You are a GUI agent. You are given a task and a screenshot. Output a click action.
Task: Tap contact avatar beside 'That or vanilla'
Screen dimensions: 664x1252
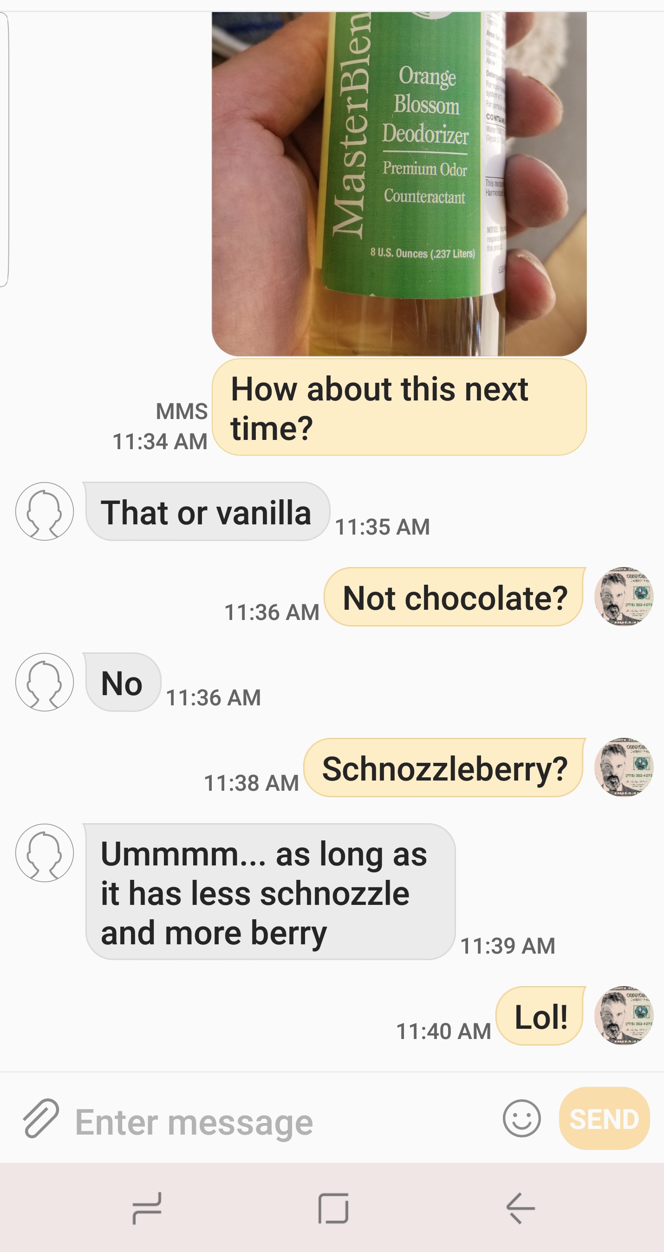[44, 511]
